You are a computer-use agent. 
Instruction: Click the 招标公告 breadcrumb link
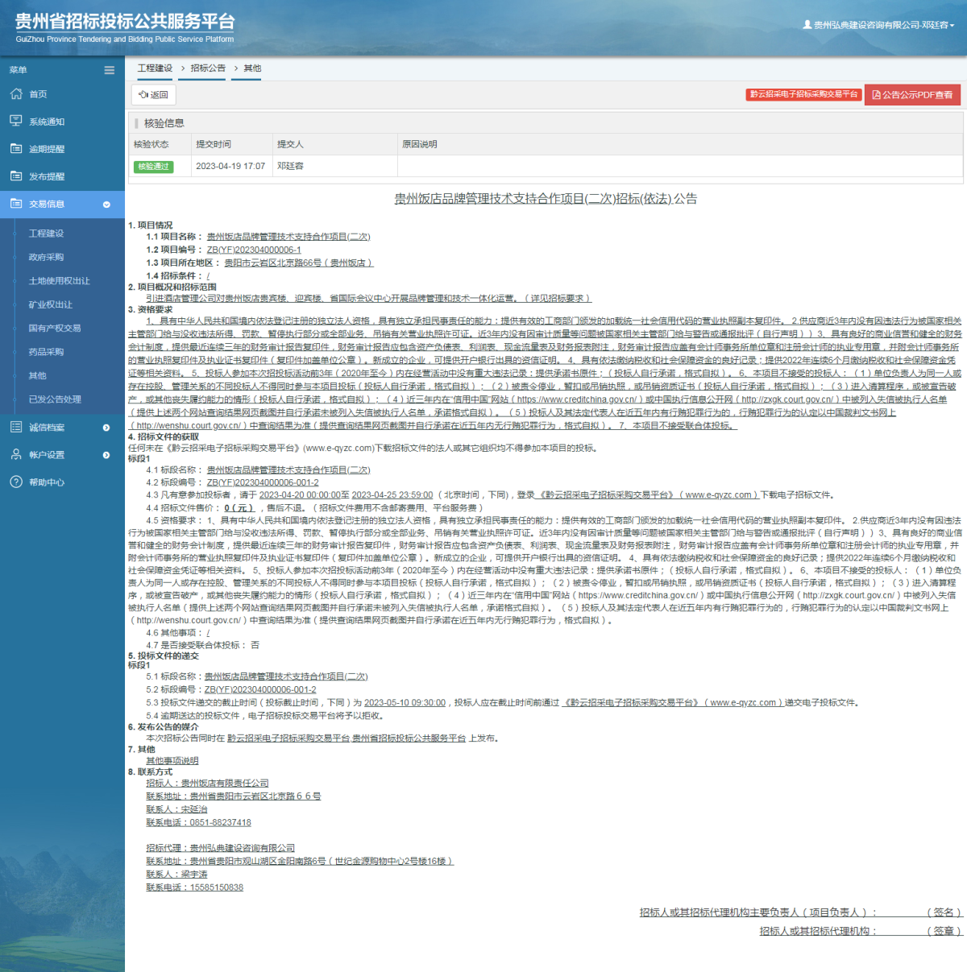(x=208, y=68)
